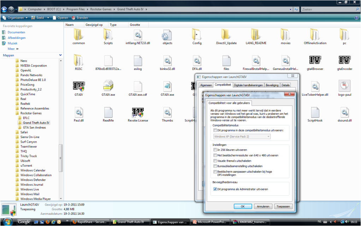Select the DFA.dll file icon
Image resolution: width=361 pixels, height=226 pixels.
(197, 60)
